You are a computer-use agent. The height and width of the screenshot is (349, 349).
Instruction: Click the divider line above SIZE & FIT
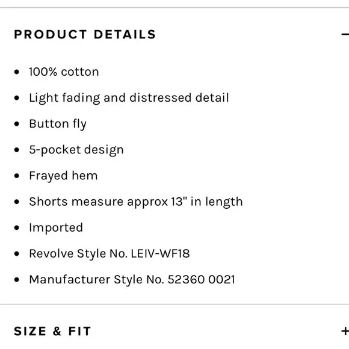(174, 304)
